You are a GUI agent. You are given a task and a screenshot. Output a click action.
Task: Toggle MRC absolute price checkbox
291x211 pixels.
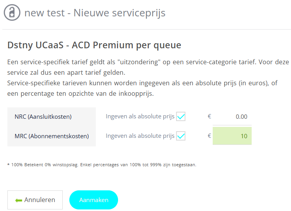(181, 136)
